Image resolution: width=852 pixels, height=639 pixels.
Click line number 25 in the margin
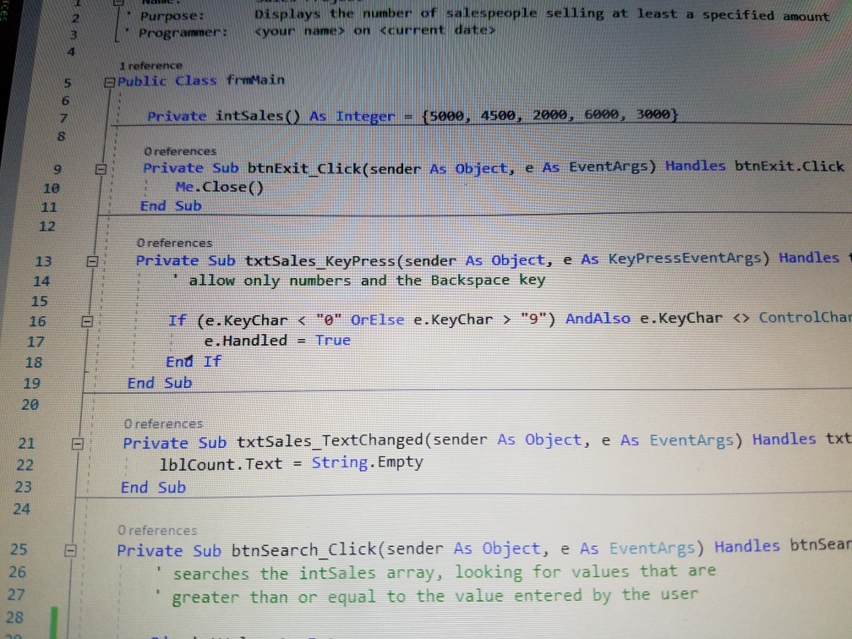[19, 549]
